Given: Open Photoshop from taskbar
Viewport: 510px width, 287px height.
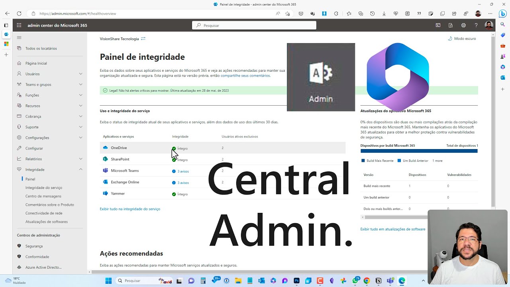Looking at the screenshot, I should tap(296, 281).
